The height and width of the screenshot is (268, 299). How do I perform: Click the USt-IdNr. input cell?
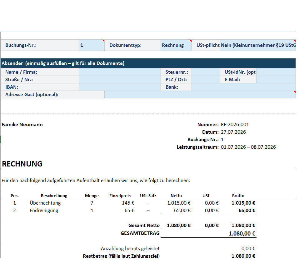click(276, 72)
